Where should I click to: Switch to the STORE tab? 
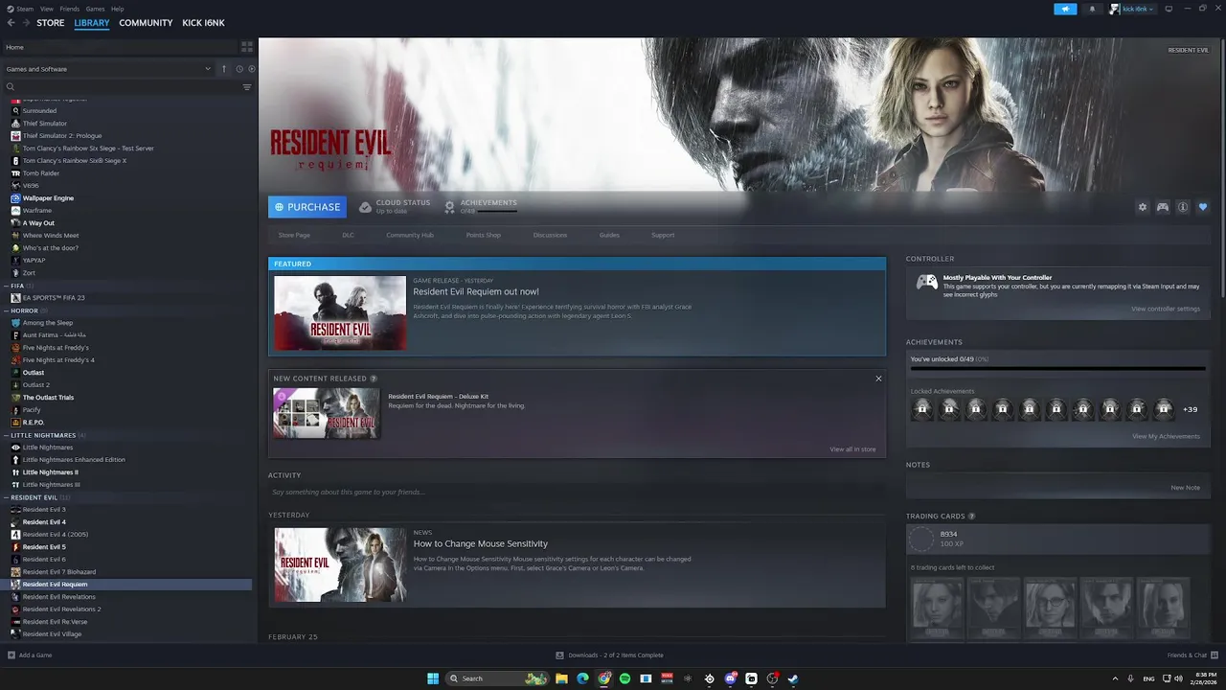click(x=51, y=23)
